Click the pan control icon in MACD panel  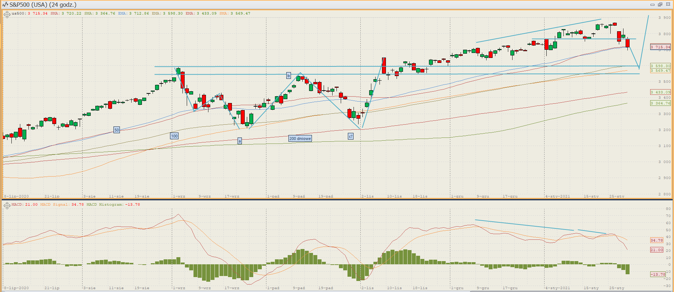[7, 205]
